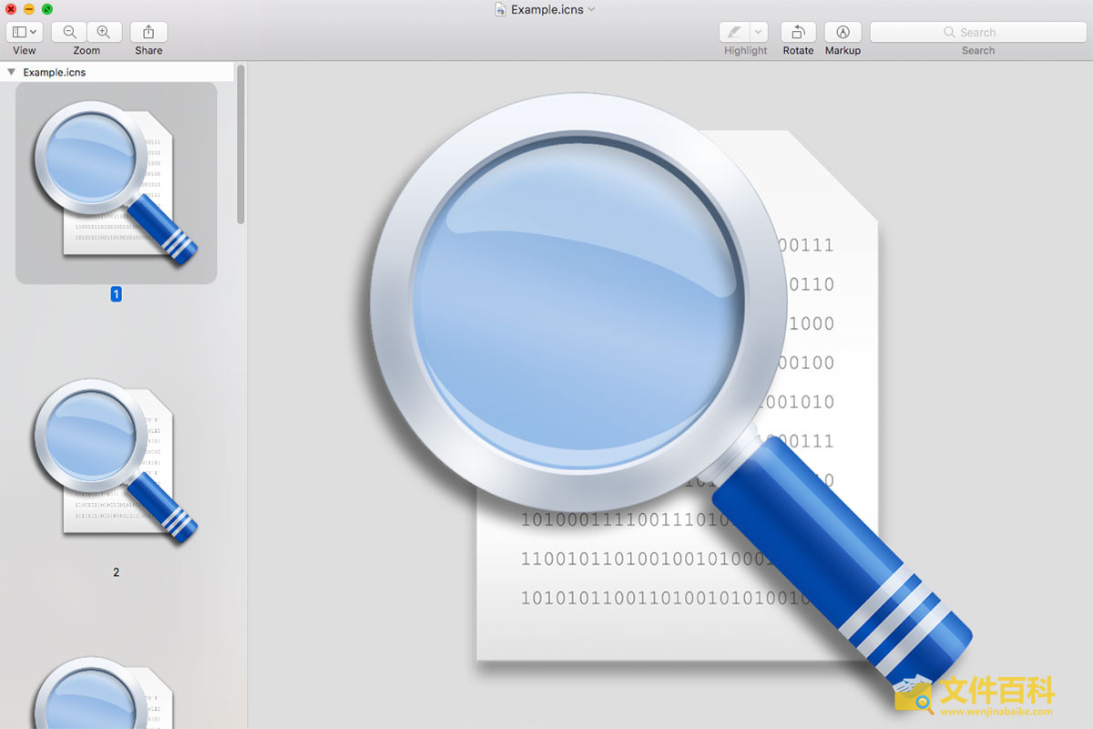This screenshot has height=729, width=1093.
Task: Open the Share menu button
Action: 148,32
